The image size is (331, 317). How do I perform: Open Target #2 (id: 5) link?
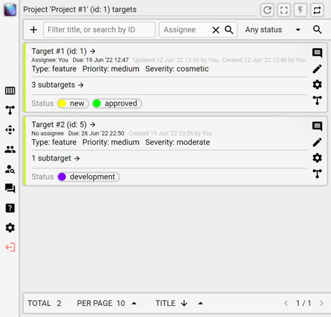(63, 125)
